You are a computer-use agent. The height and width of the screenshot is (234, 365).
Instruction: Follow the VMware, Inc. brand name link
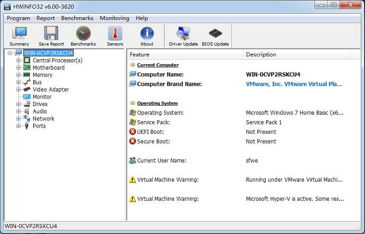pos(294,84)
